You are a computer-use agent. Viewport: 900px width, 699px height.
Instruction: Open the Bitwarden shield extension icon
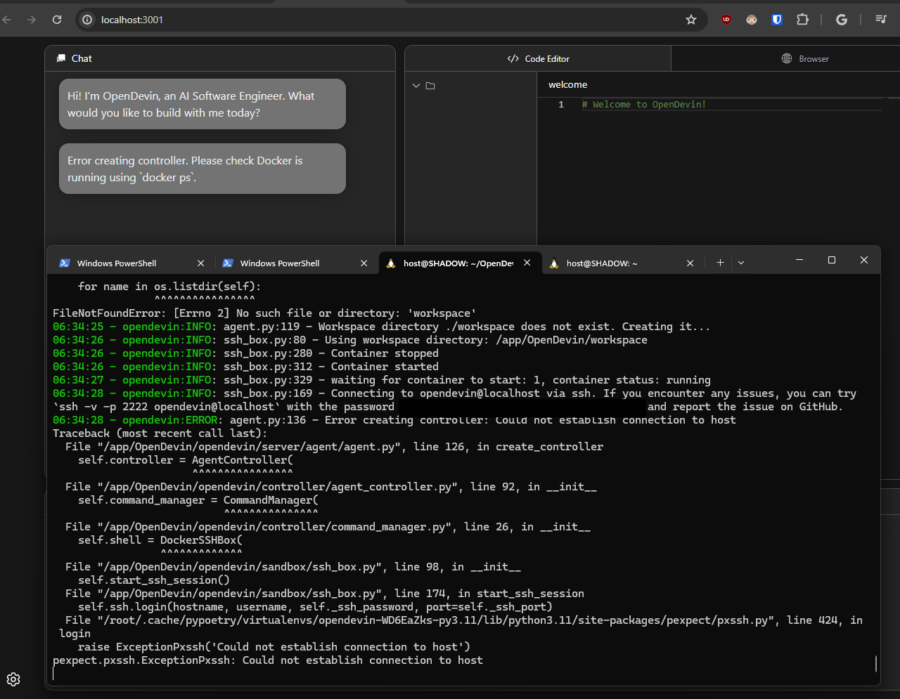click(777, 20)
